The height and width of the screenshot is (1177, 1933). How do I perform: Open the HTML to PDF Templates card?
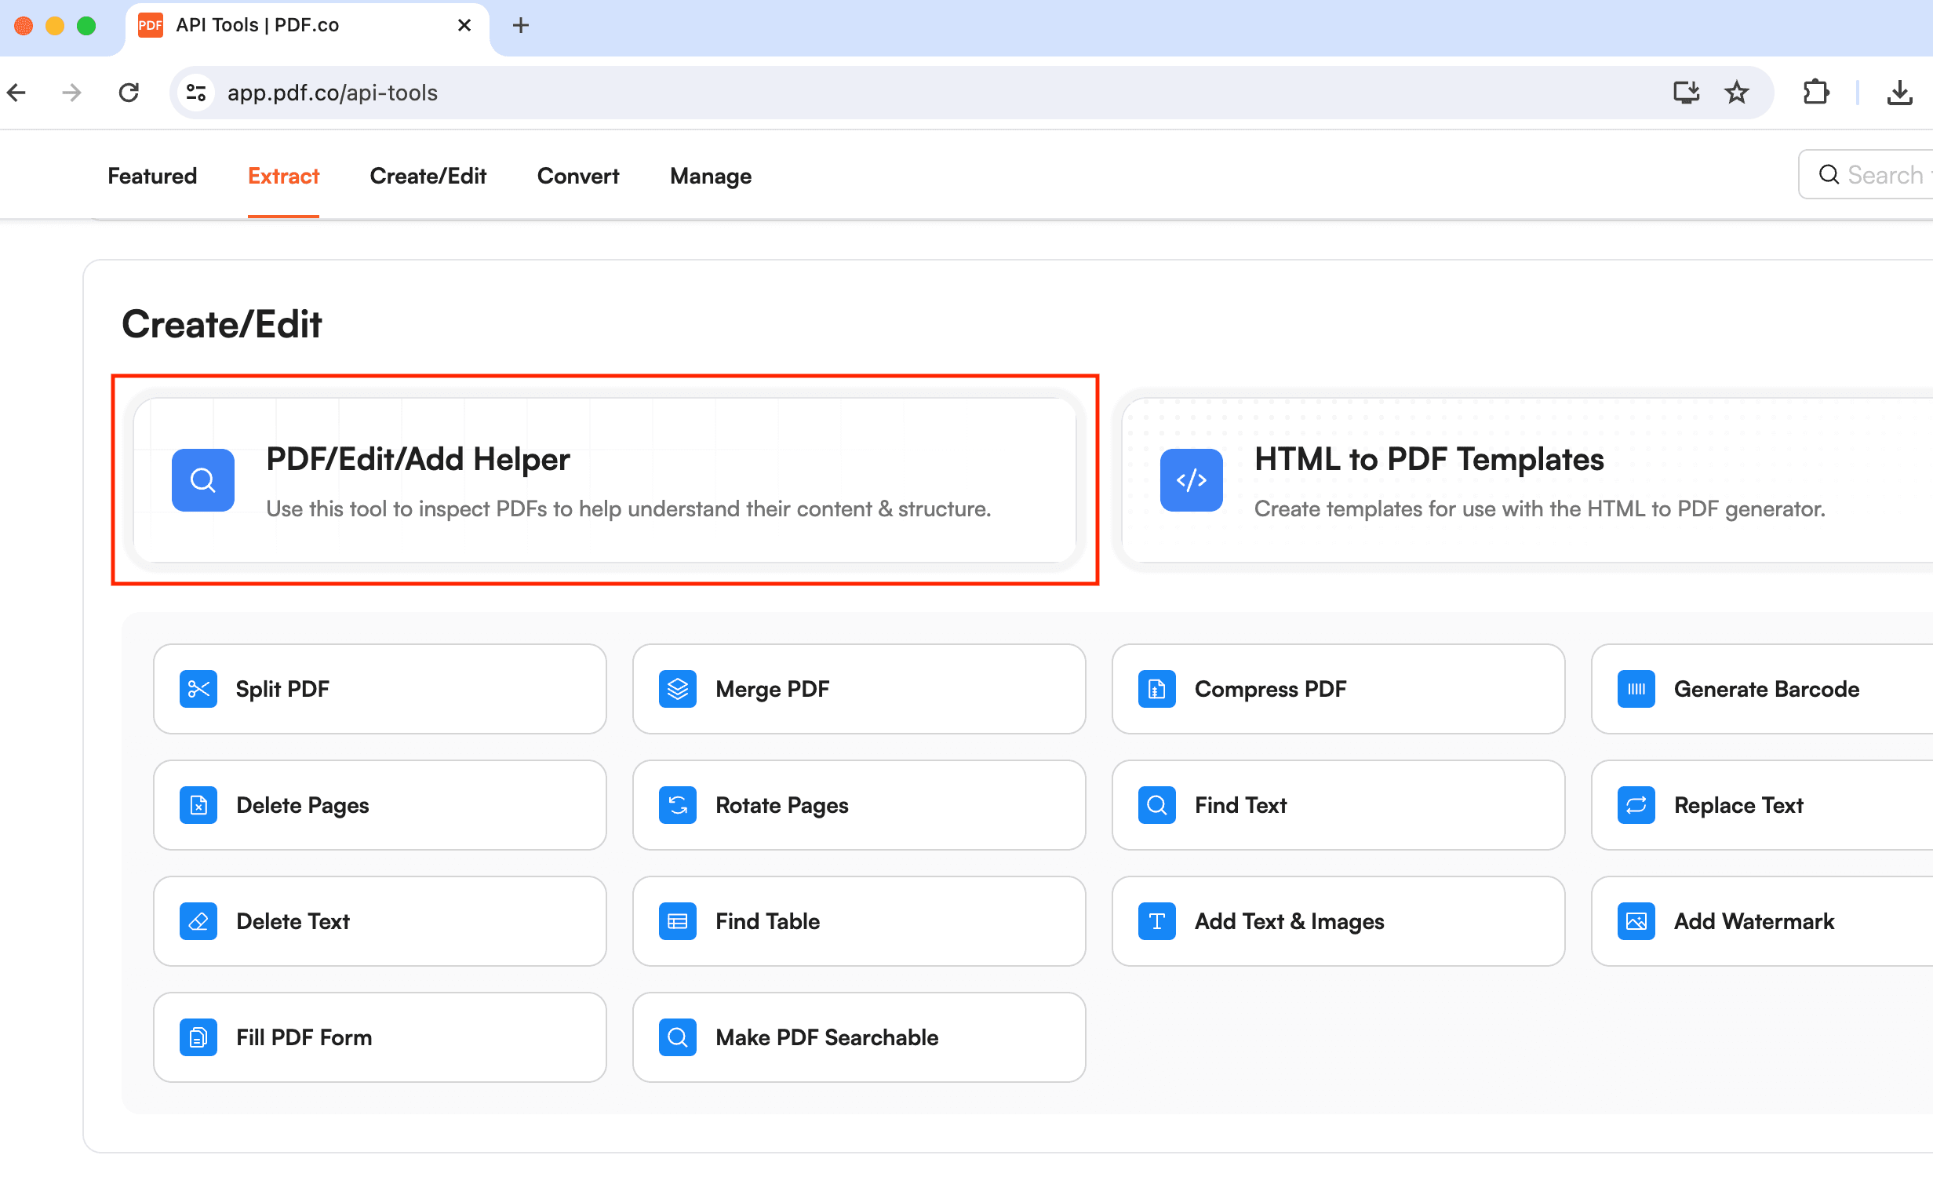click(x=1522, y=480)
